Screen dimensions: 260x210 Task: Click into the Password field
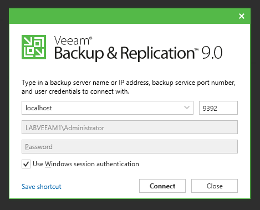tap(130, 147)
